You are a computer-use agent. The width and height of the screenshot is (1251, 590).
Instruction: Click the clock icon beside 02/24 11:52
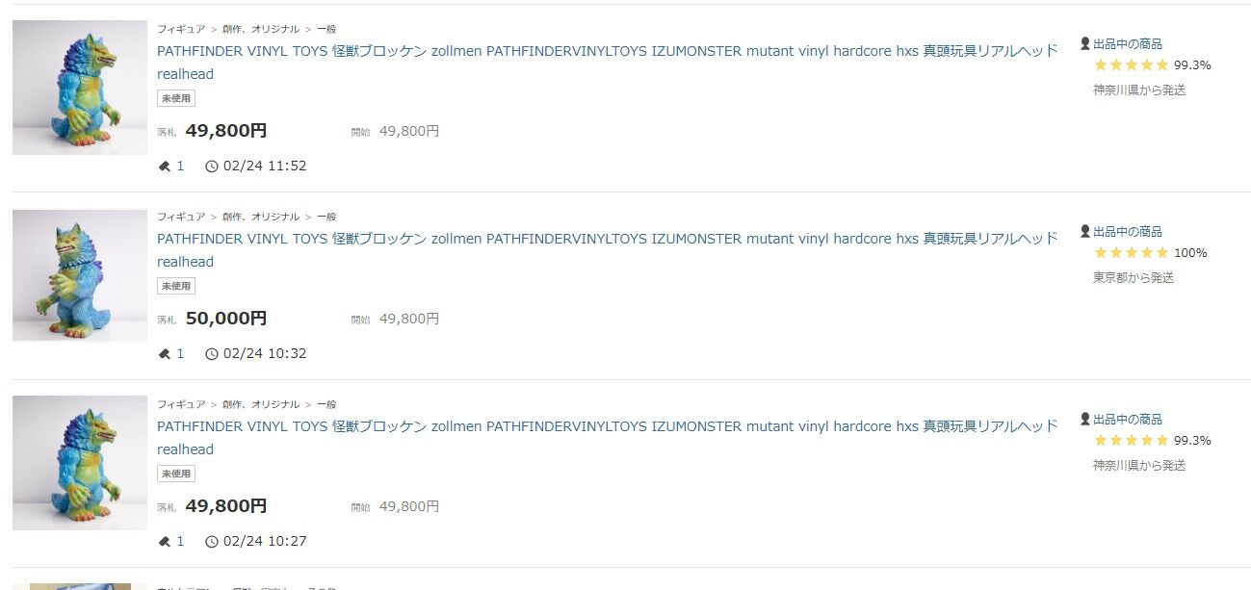[x=212, y=166]
